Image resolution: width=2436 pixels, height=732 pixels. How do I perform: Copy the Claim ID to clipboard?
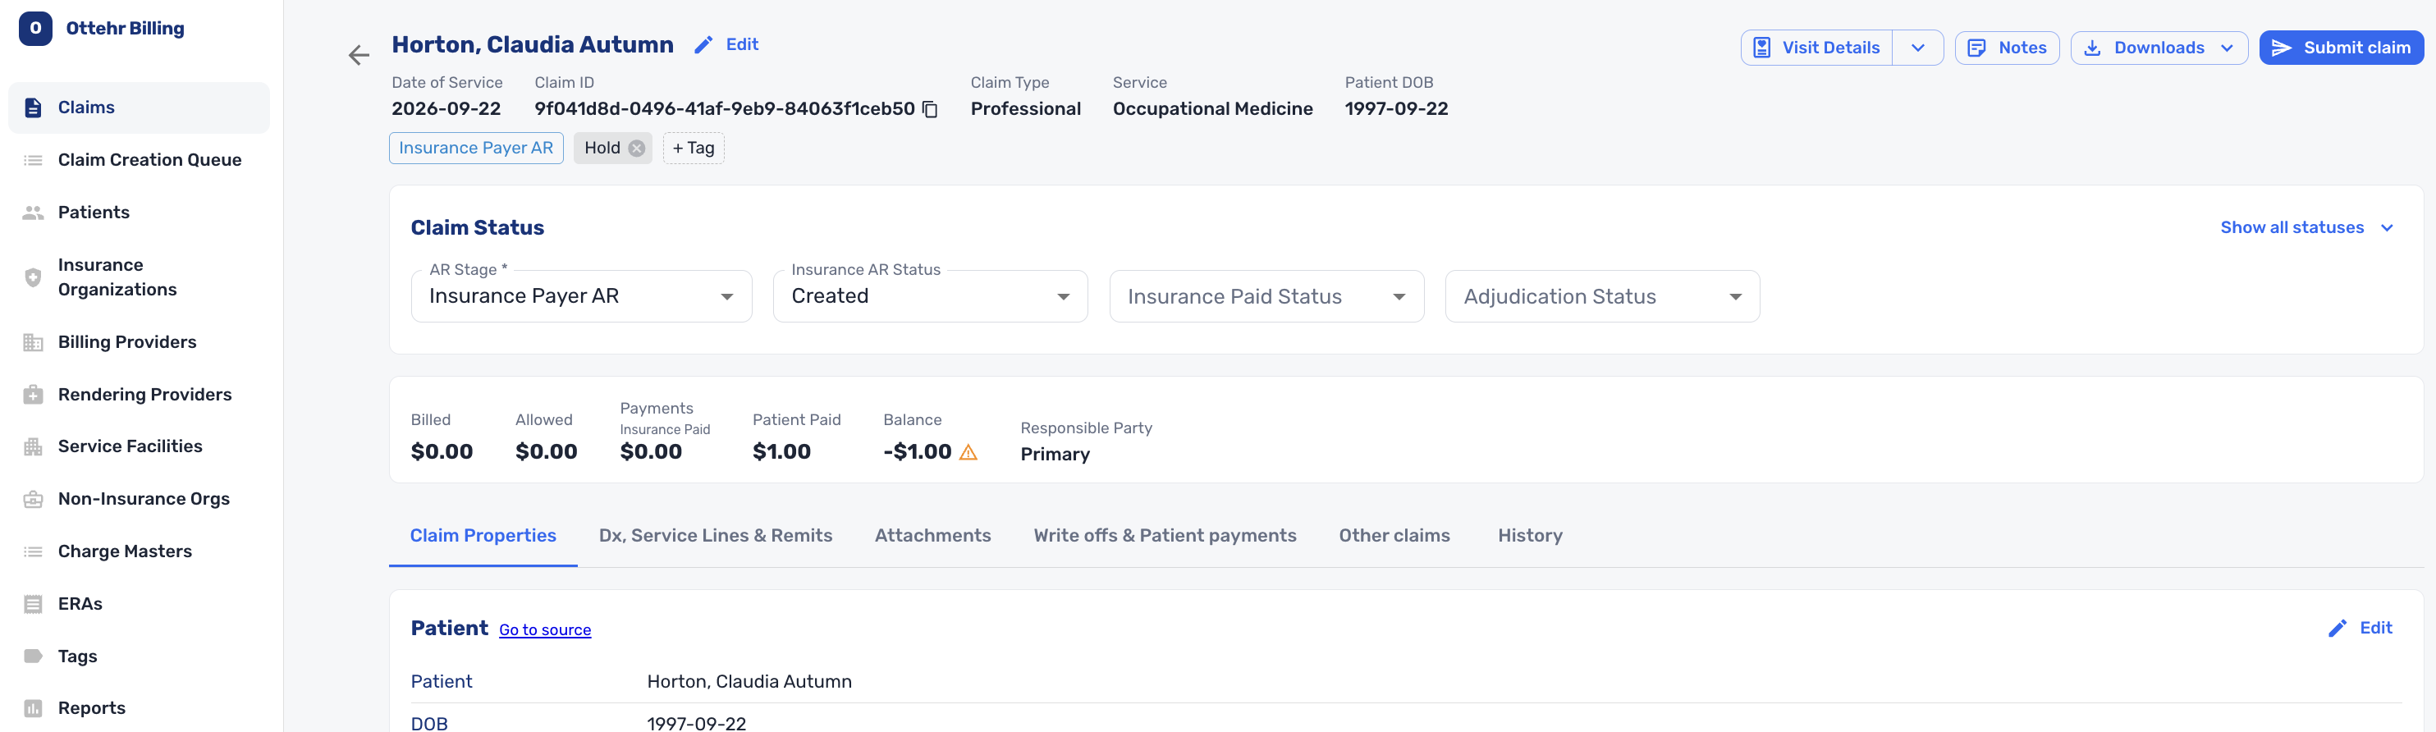[x=930, y=110]
